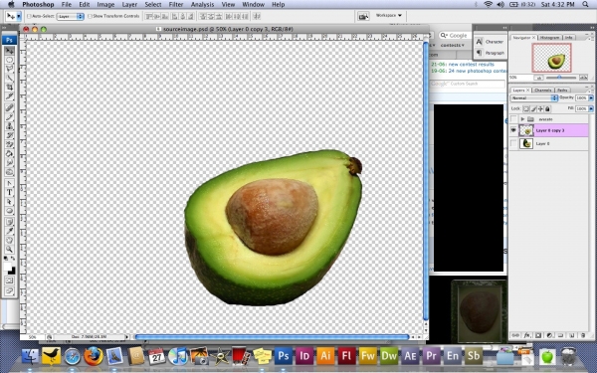Screen dimensions: 597x373
Task: Switch to the Channels tab
Action: [542, 91]
